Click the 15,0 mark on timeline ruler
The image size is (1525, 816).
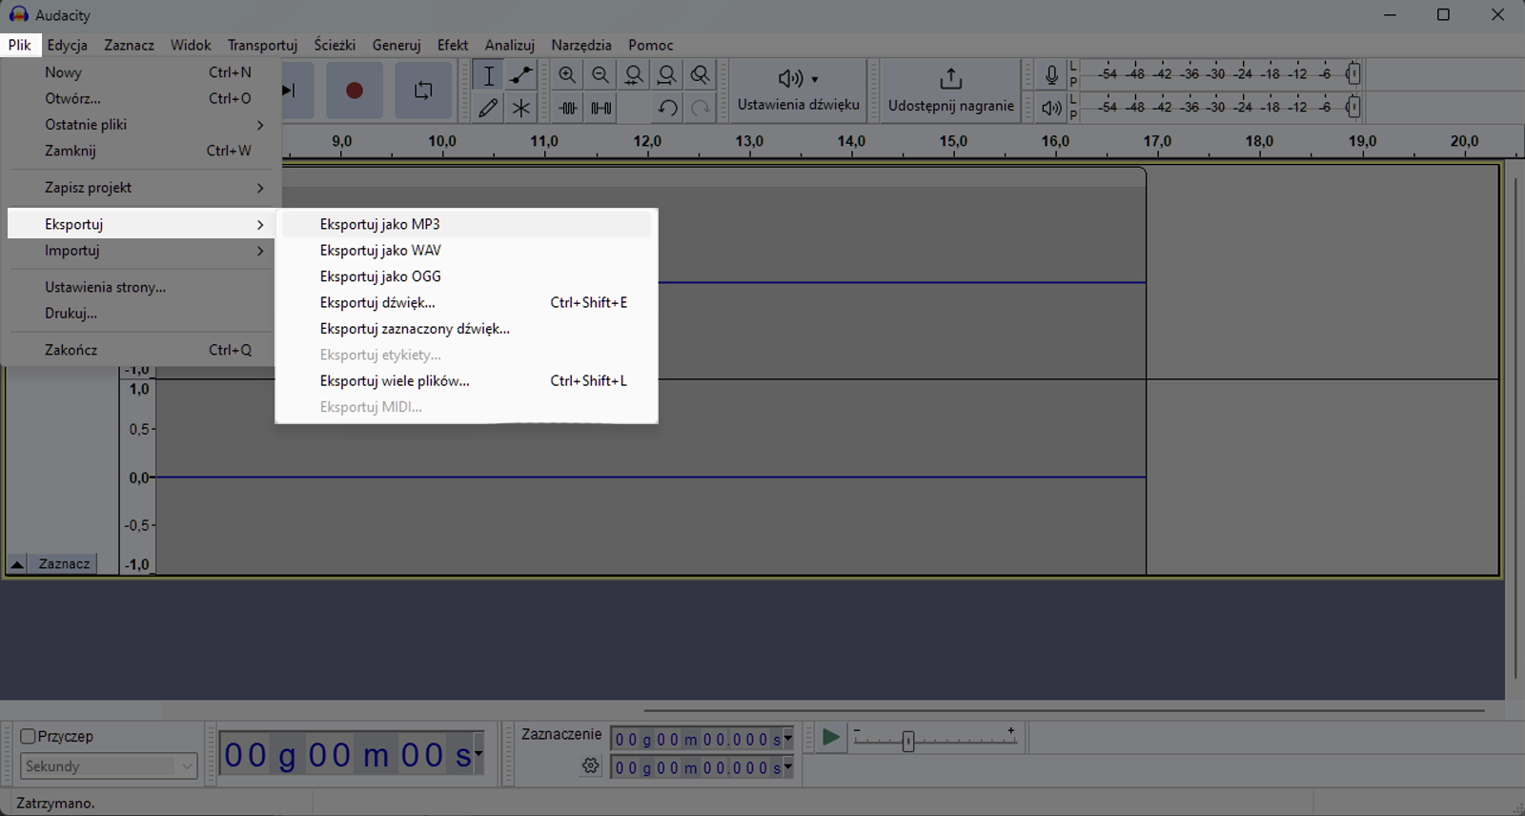click(x=953, y=142)
